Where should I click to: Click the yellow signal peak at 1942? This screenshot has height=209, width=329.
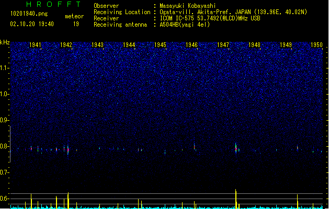click(68, 201)
